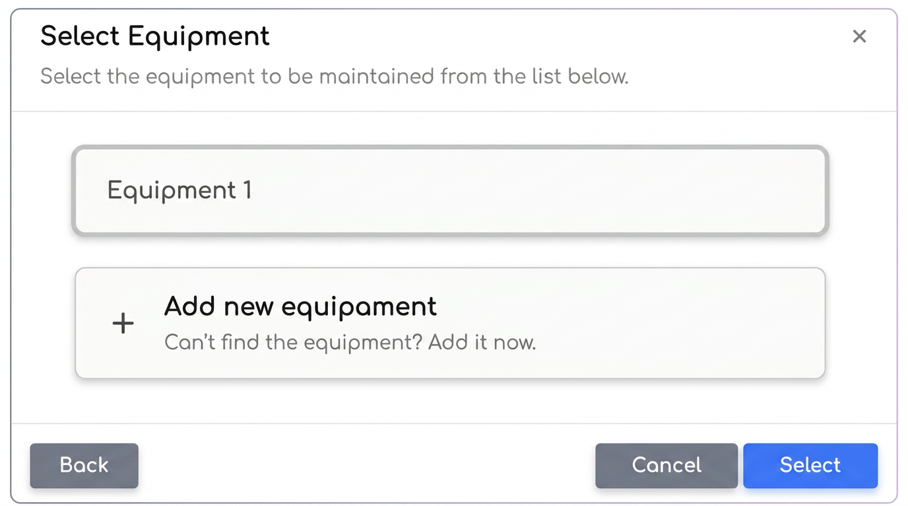The image size is (908, 506).
Task: Click the word "Cancel" on the gray button
Action: [x=666, y=465]
